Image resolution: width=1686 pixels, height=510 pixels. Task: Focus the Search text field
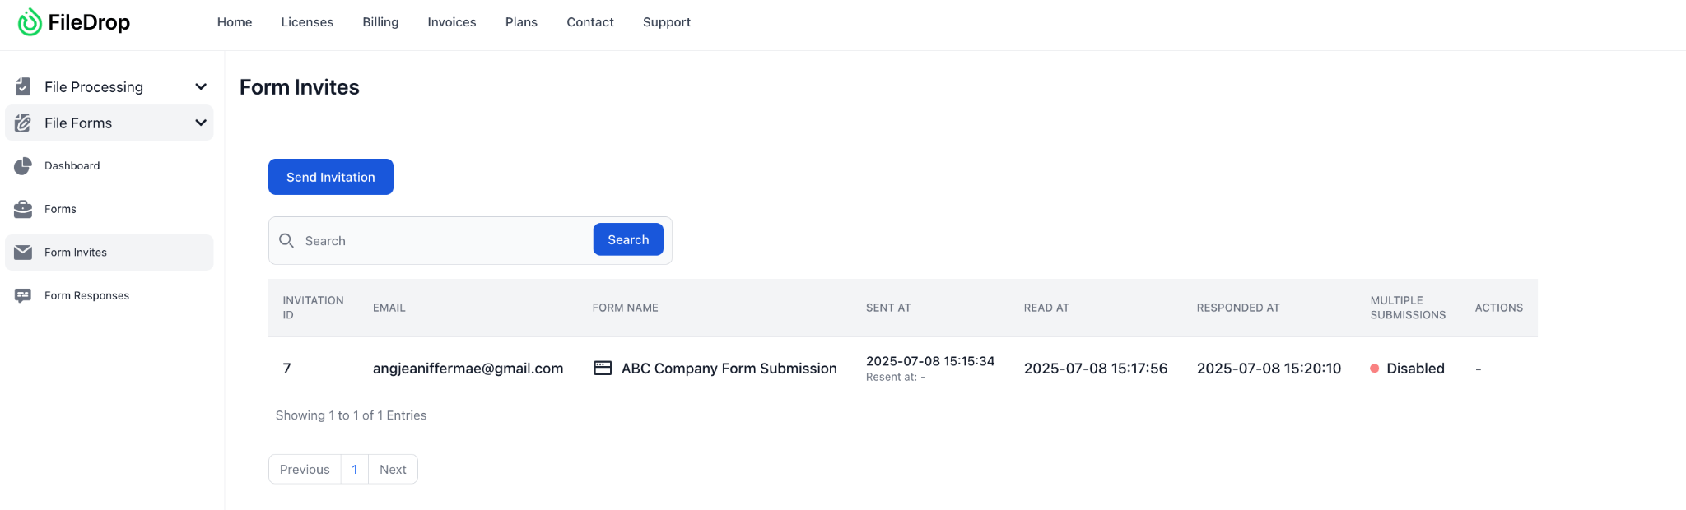(x=445, y=241)
